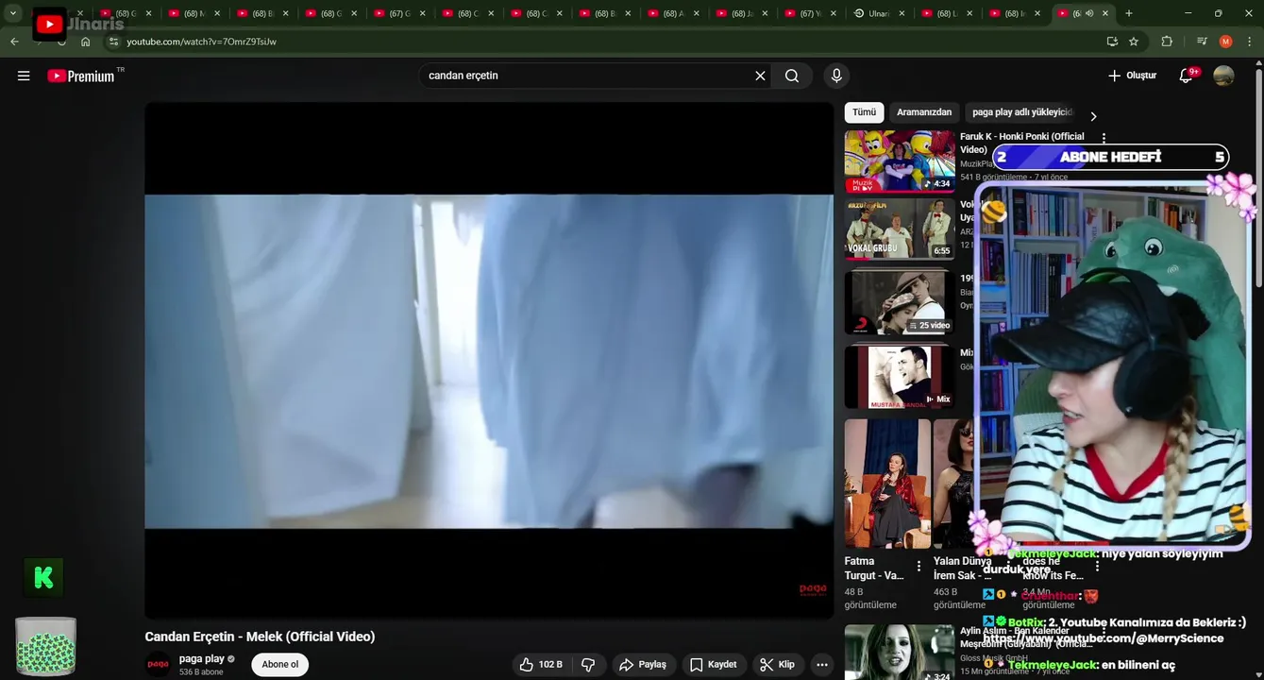The image size is (1264, 680).
Task: Like the video with thumbs up
Action: click(x=541, y=665)
